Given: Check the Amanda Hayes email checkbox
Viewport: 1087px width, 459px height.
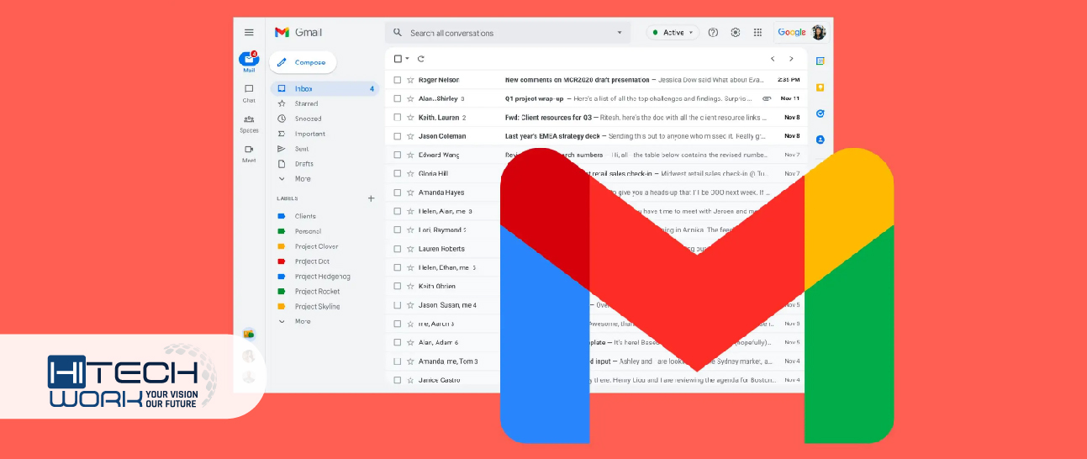Looking at the screenshot, I should 398,193.
